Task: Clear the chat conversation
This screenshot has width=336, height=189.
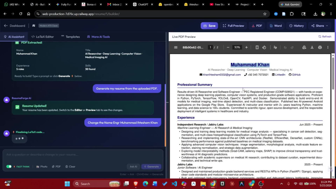Action: [x=70, y=167]
